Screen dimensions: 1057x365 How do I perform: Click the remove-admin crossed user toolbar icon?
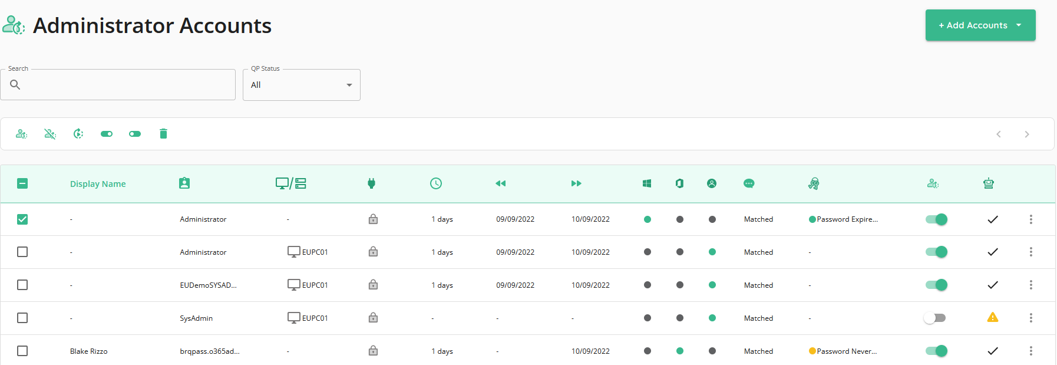coord(50,134)
